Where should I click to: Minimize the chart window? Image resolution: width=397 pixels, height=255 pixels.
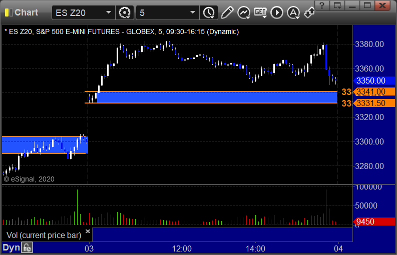click(352, 5)
